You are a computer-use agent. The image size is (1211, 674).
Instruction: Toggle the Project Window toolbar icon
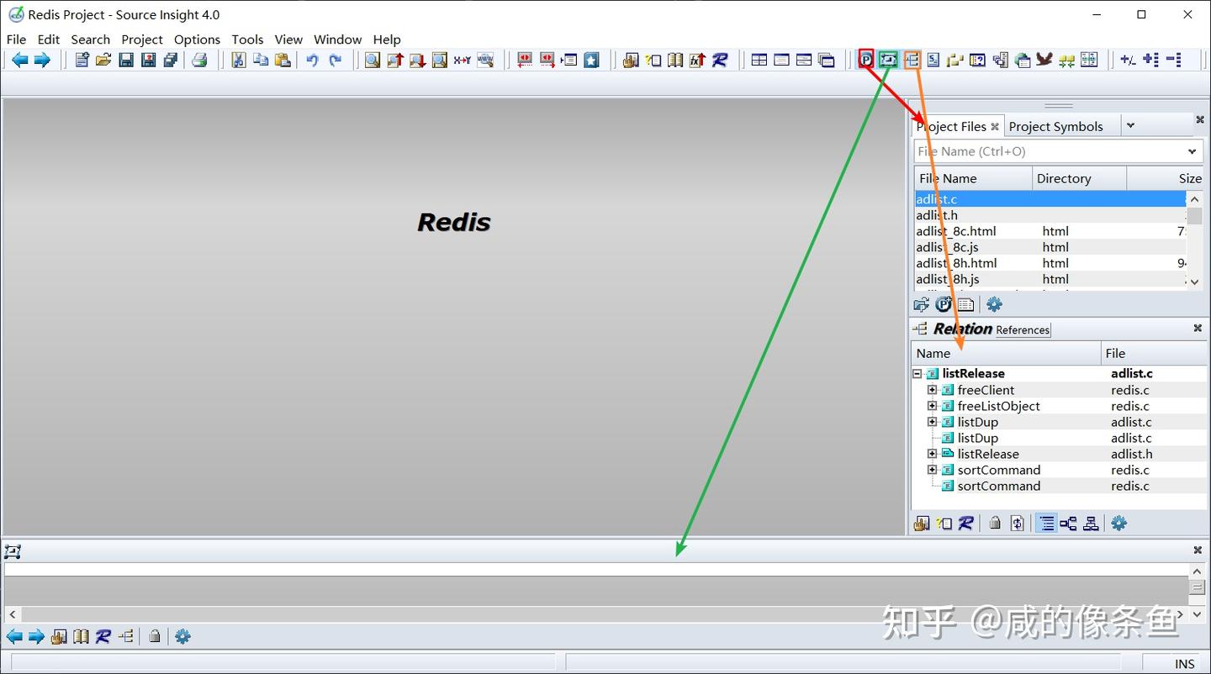(x=866, y=60)
